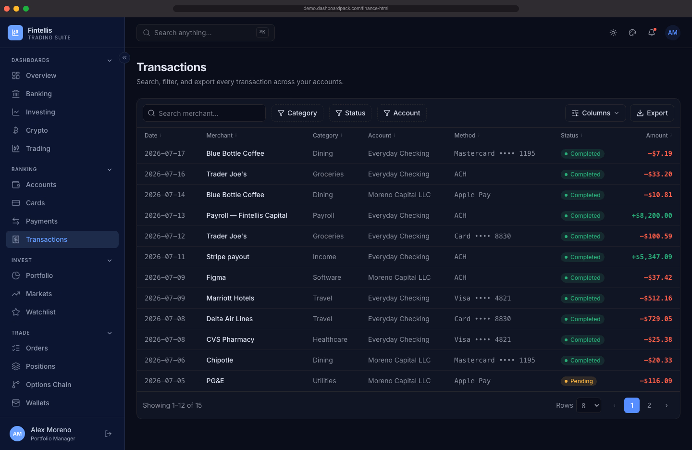Image resolution: width=692 pixels, height=450 pixels.
Task: Open the Account filter
Action: 402,113
